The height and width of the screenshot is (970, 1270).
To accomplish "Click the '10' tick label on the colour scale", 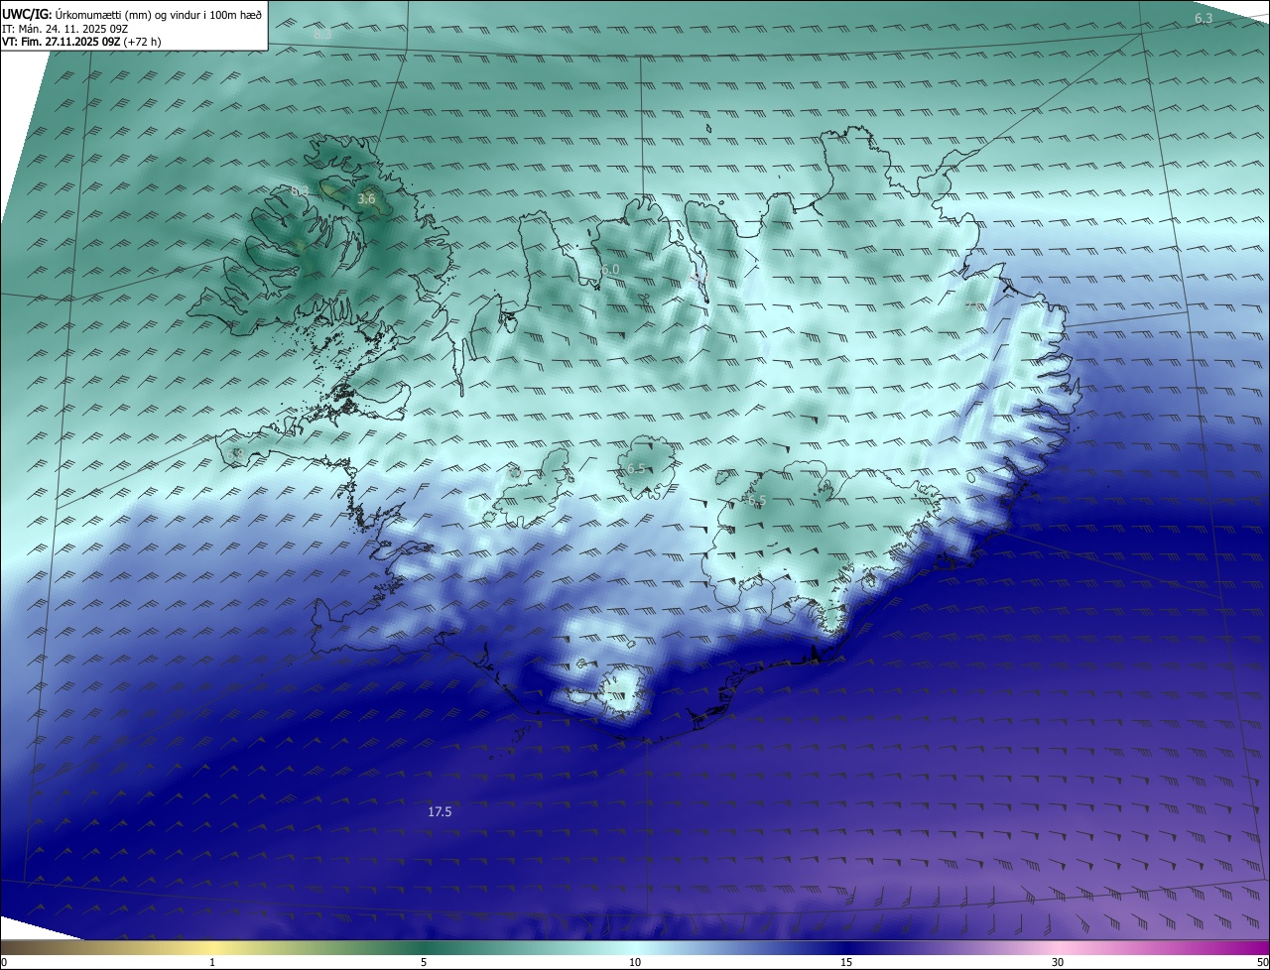I will [x=635, y=962].
